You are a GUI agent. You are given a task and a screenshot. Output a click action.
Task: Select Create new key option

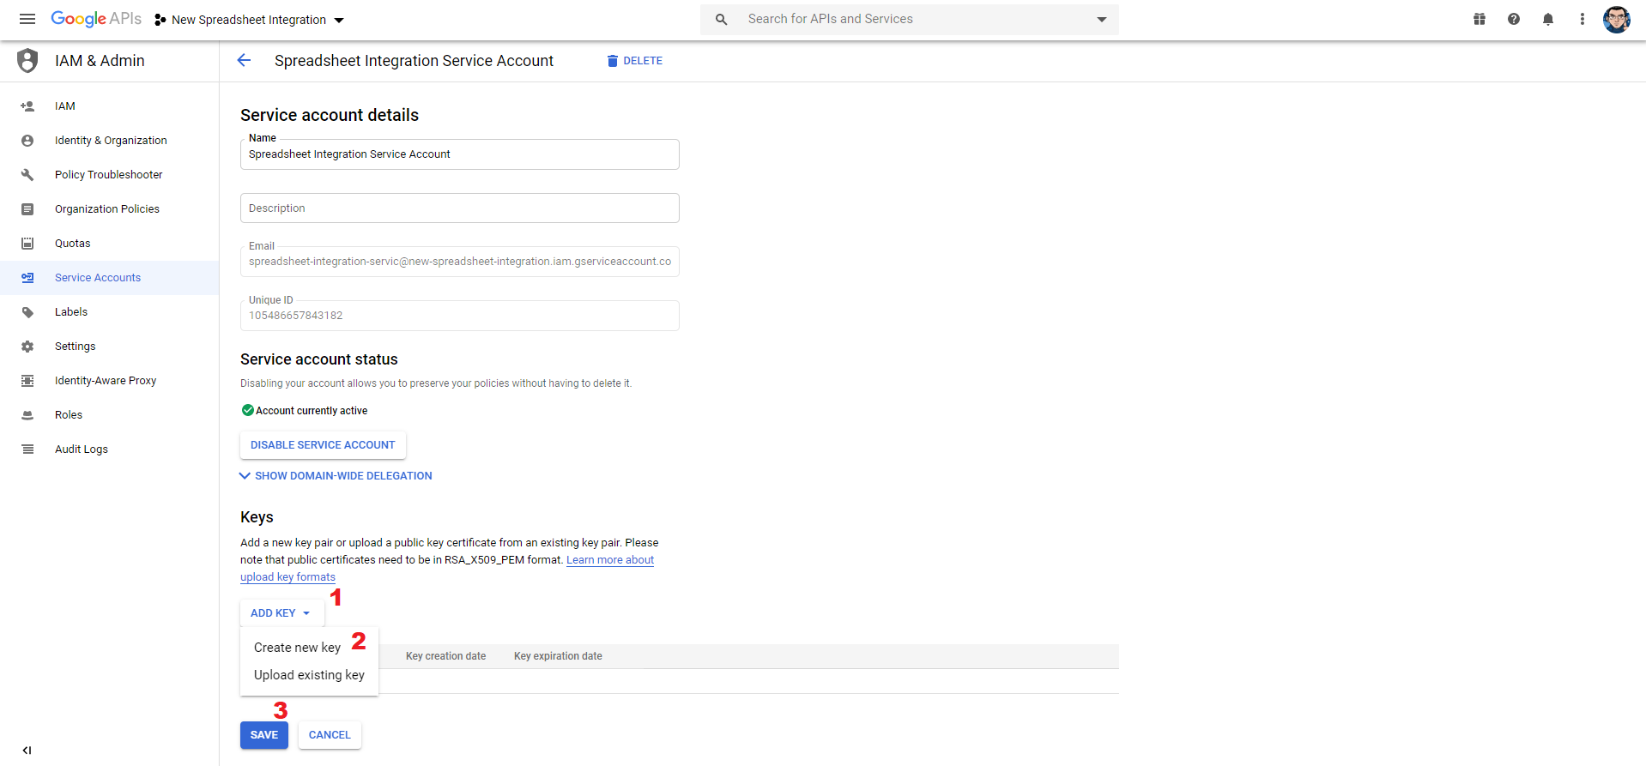pyautogui.click(x=298, y=648)
